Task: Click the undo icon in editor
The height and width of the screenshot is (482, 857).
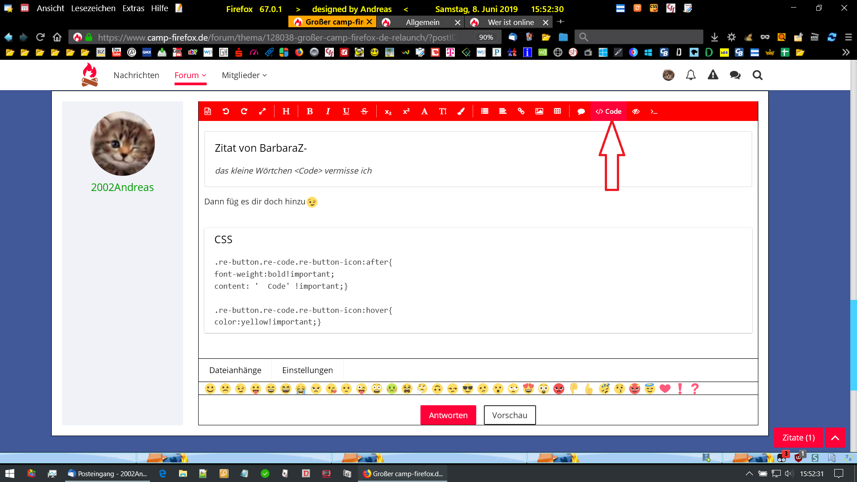Action: coord(226,112)
